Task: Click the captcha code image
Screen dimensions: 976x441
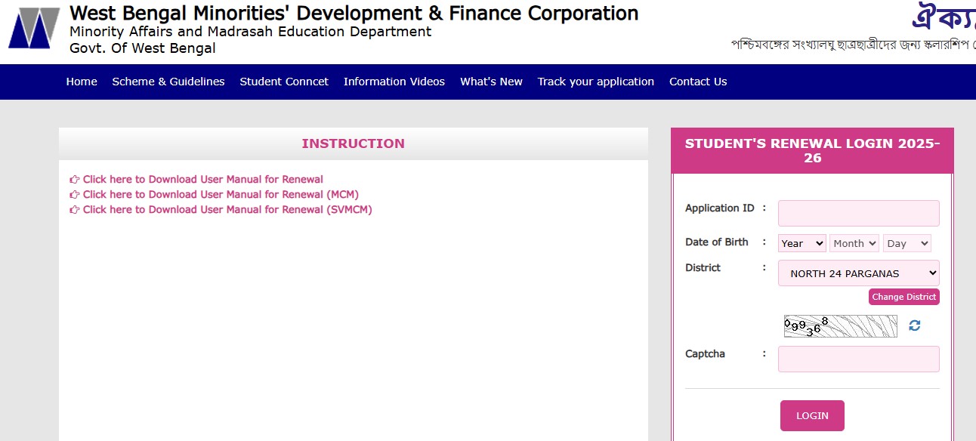Action: [841, 326]
